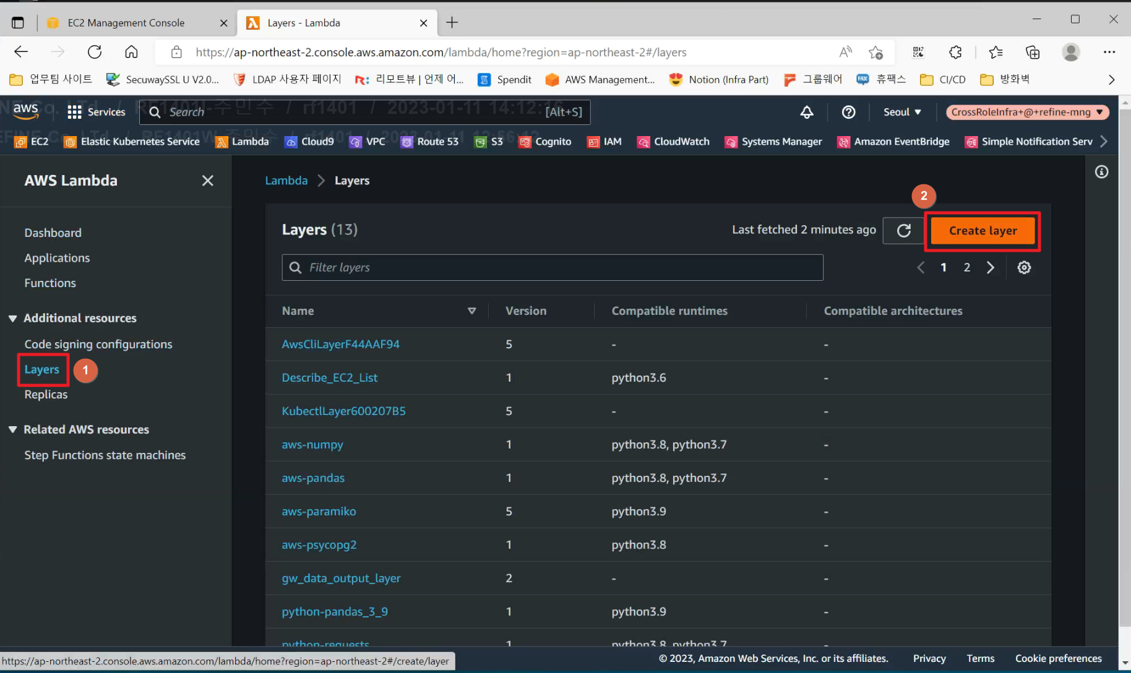Open browser extensions icon

click(955, 53)
